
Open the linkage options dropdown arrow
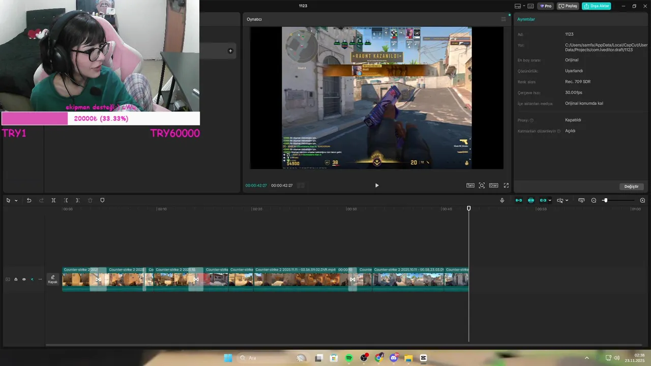(x=550, y=200)
